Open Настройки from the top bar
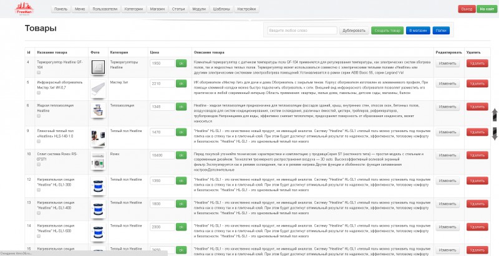The width and height of the screenshot is (499, 256). click(246, 9)
